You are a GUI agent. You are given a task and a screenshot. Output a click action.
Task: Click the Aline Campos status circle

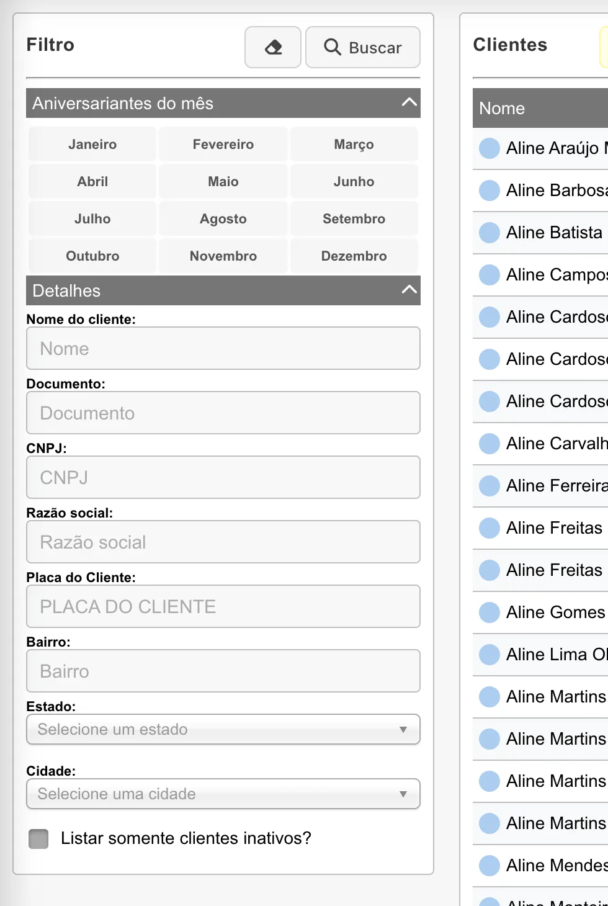tap(490, 275)
